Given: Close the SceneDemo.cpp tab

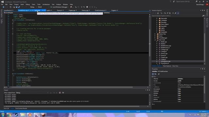Looking at the screenshot, I should click(x=33, y=10).
